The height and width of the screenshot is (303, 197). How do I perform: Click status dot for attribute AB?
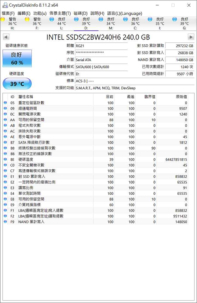pos(5,125)
